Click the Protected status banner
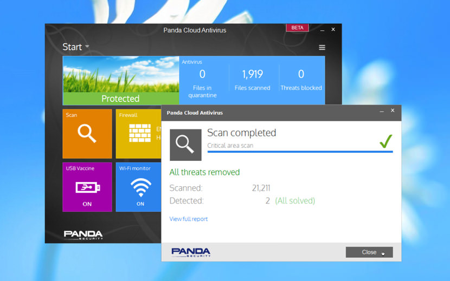450x281 pixels. 120,99
